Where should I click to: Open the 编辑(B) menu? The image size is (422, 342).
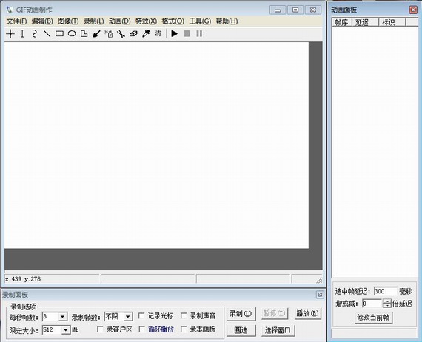(x=42, y=21)
